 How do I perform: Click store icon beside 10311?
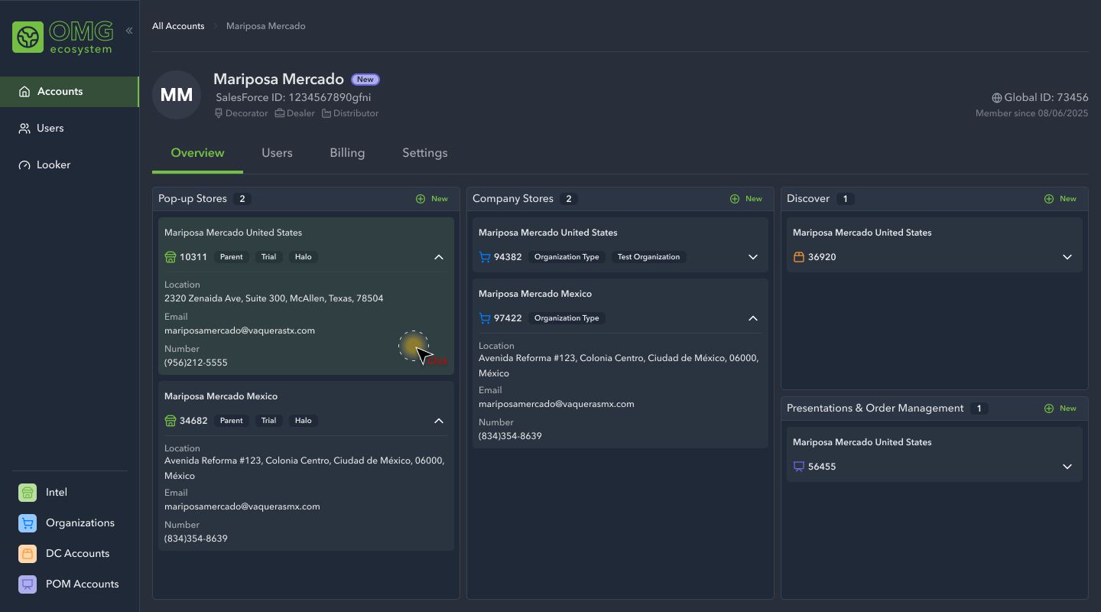pyautogui.click(x=171, y=257)
